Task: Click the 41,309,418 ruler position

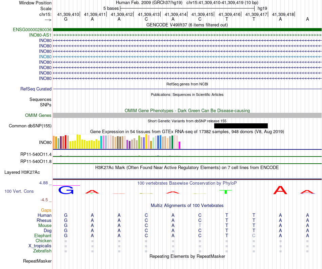Action: pos(283,14)
